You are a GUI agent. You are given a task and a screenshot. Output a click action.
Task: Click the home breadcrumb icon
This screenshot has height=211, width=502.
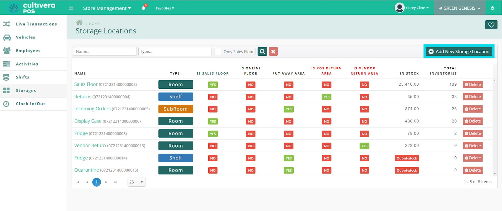click(x=79, y=23)
